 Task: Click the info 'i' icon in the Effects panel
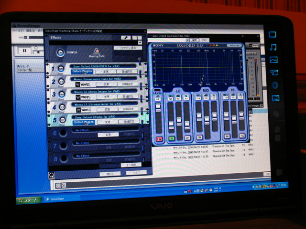137,38
